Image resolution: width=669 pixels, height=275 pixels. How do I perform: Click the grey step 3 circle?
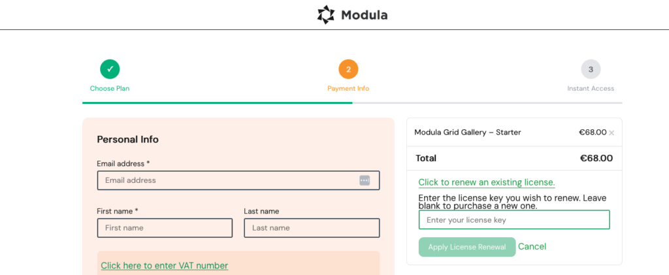click(x=591, y=69)
